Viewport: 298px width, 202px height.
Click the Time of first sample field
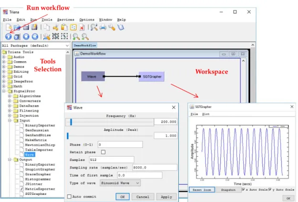[140, 175]
